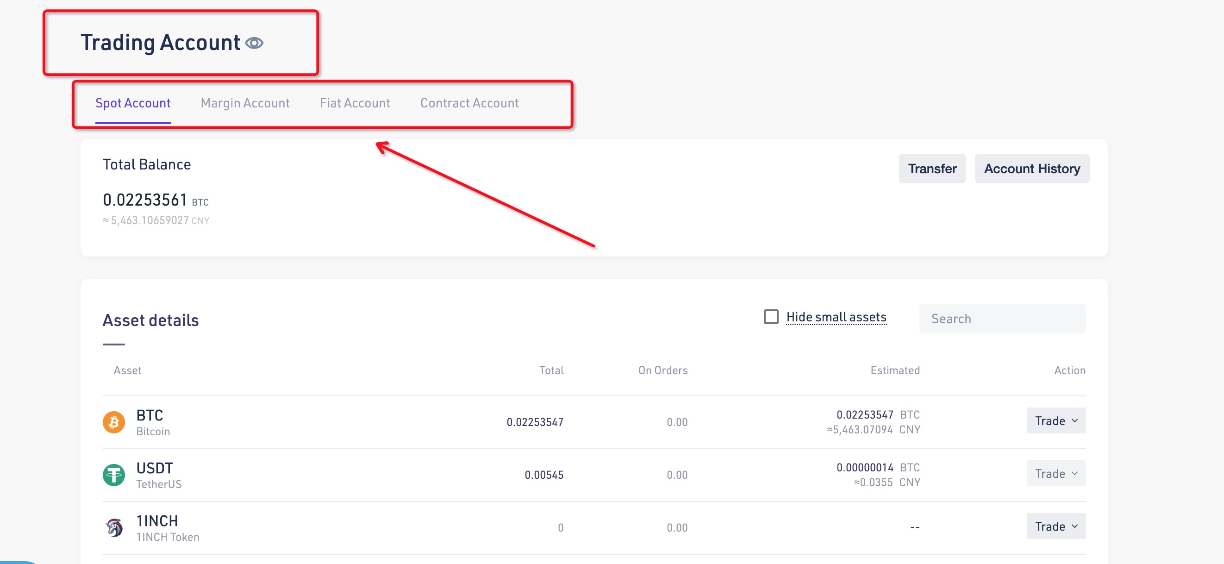1224x564 pixels.
Task: Click the green Tether USDT icon
Action: (x=114, y=475)
